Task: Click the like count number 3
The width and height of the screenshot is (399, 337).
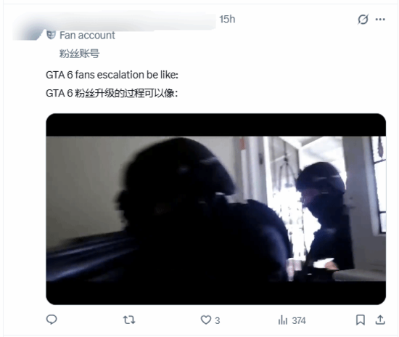Action: click(218, 320)
